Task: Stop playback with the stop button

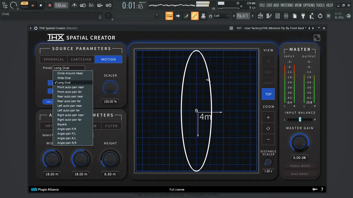Action: click(x=41, y=5)
